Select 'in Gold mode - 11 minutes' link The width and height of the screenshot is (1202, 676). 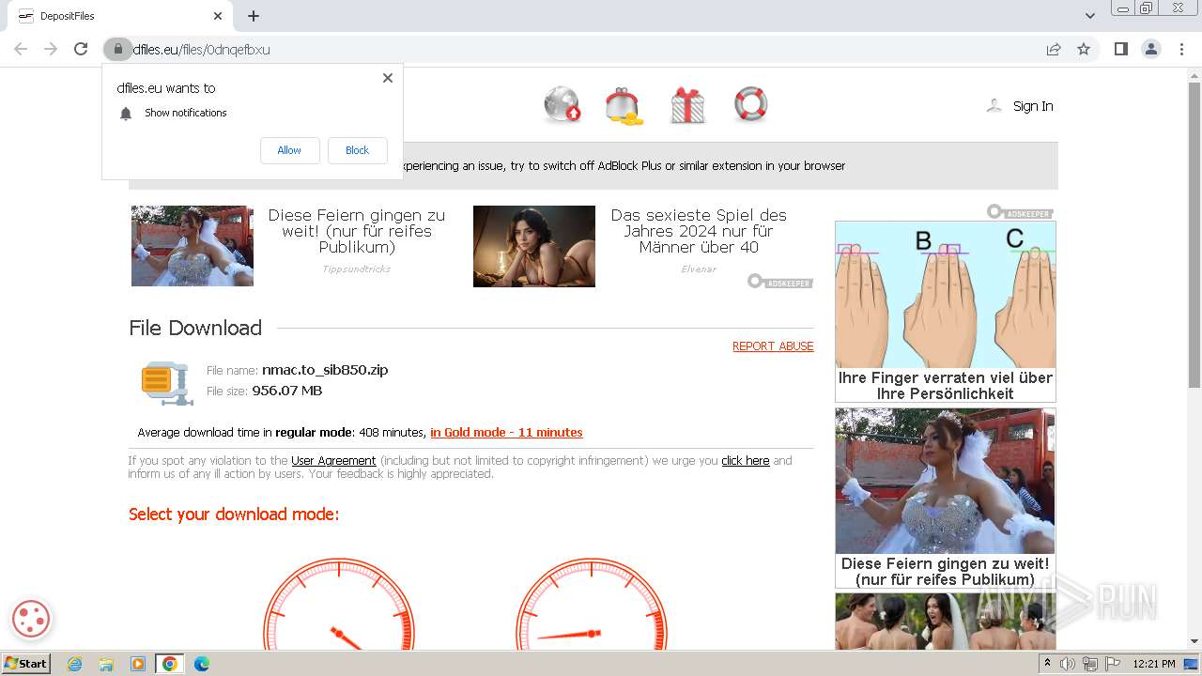pos(506,433)
